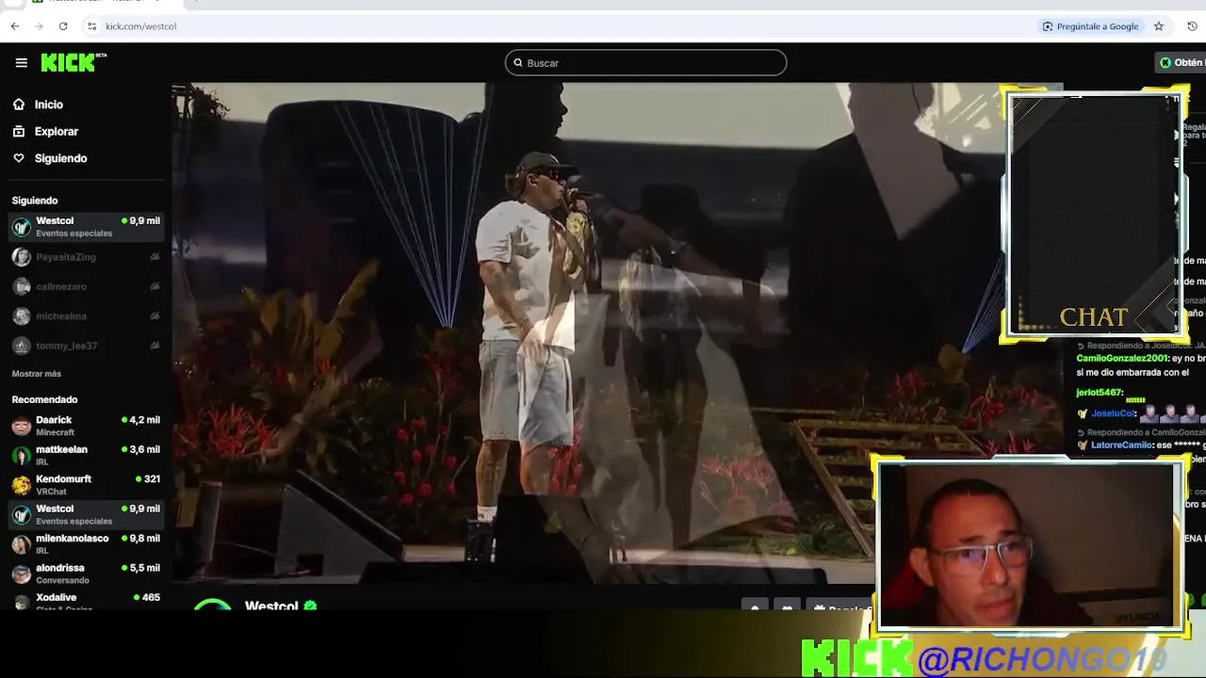This screenshot has height=678, width=1206.
Task: Click Siguiendo section heading above channel list
Action: (x=35, y=201)
